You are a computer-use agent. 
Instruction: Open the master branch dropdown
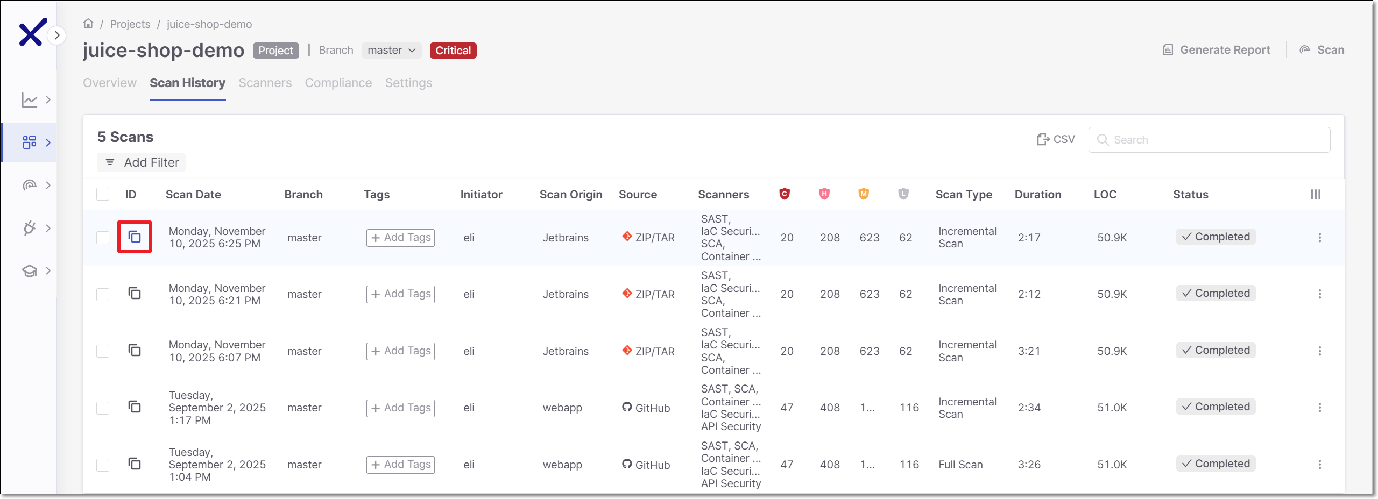pos(391,51)
